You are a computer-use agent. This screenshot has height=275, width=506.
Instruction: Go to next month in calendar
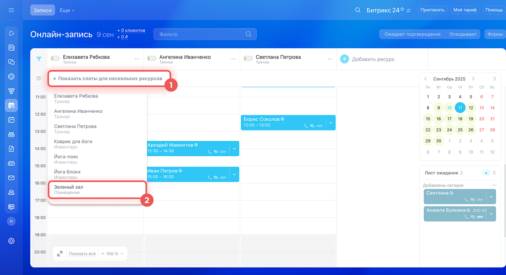(x=473, y=79)
